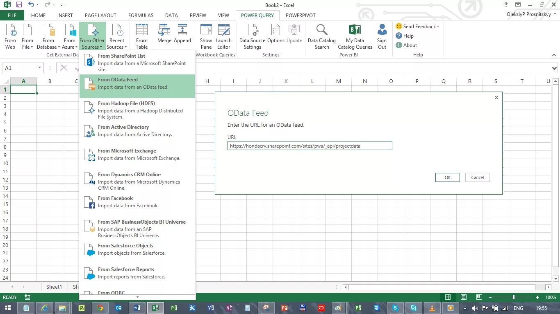Click the Append queries icon

[182, 34]
